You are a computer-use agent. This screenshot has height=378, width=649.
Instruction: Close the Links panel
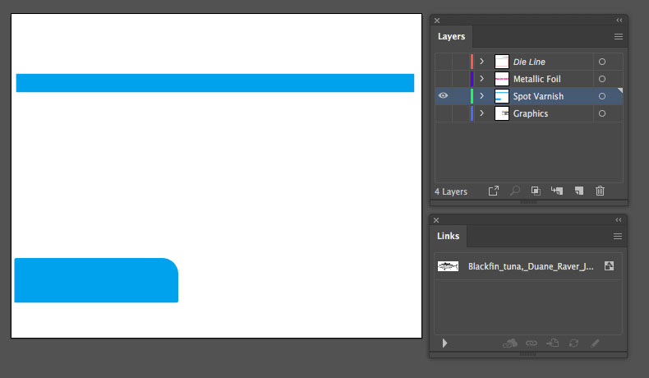point(436,220)
